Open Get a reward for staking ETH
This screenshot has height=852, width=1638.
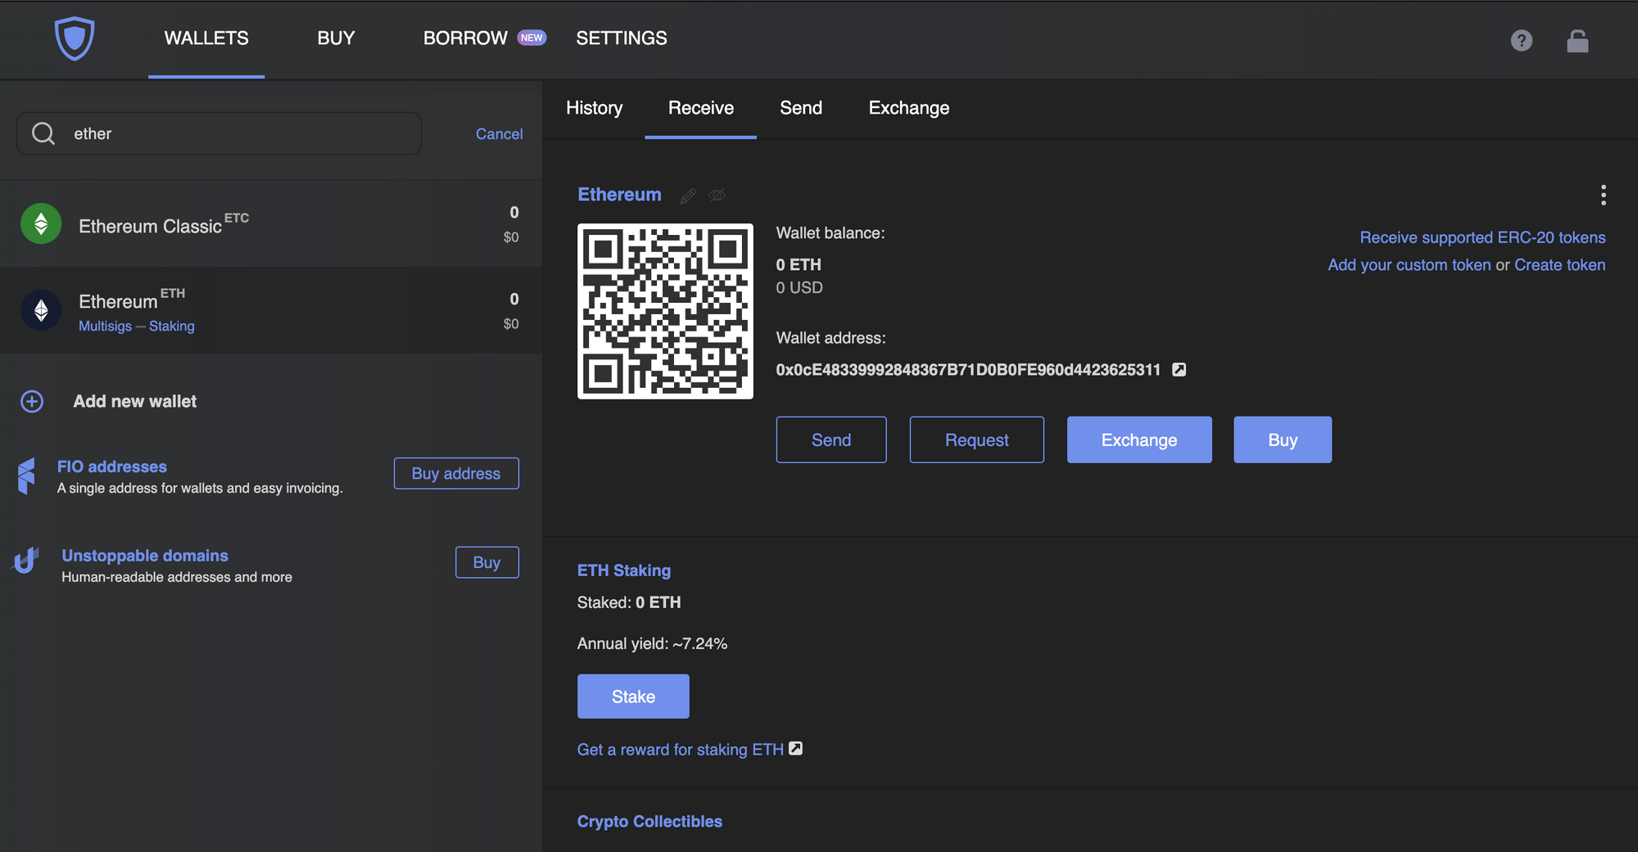(681, 750)
